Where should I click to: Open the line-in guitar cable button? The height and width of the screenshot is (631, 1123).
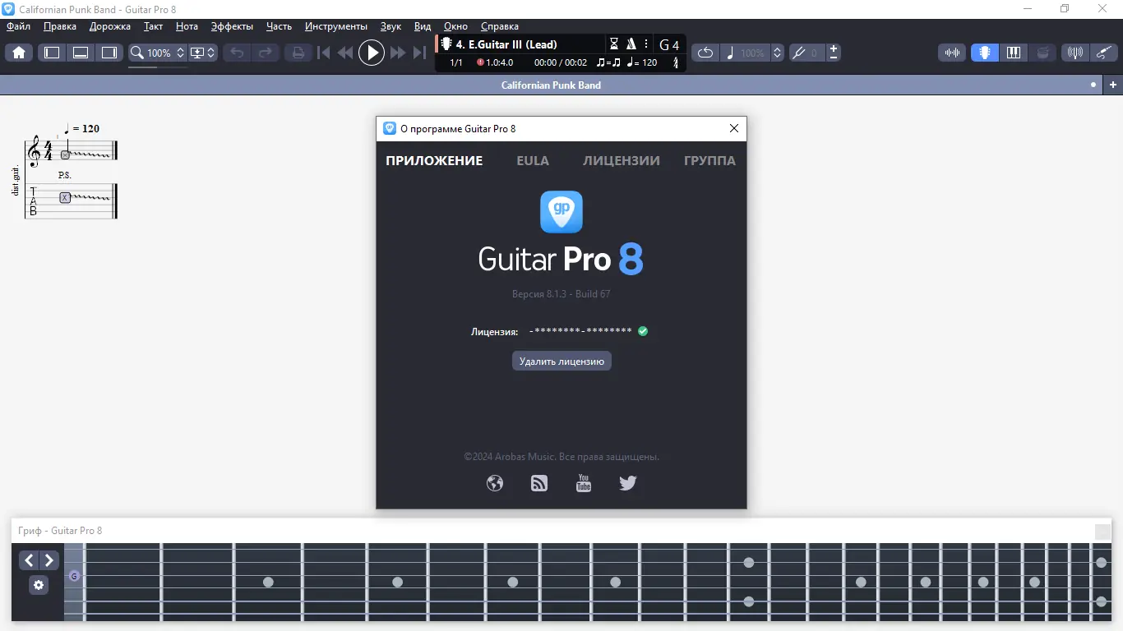tap(1103, 53)
